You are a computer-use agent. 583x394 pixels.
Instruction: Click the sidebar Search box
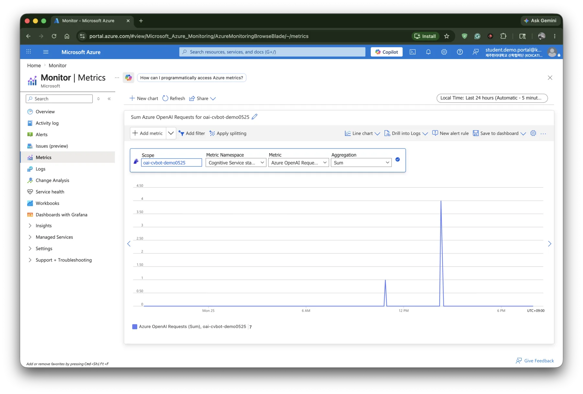pos(59,99)
